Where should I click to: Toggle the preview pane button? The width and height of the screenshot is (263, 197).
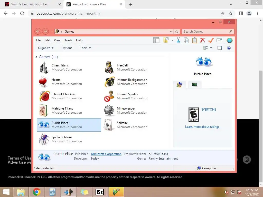219,48
